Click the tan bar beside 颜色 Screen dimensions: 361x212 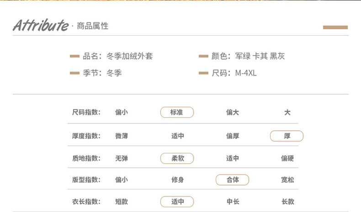[x=204, y=57]
